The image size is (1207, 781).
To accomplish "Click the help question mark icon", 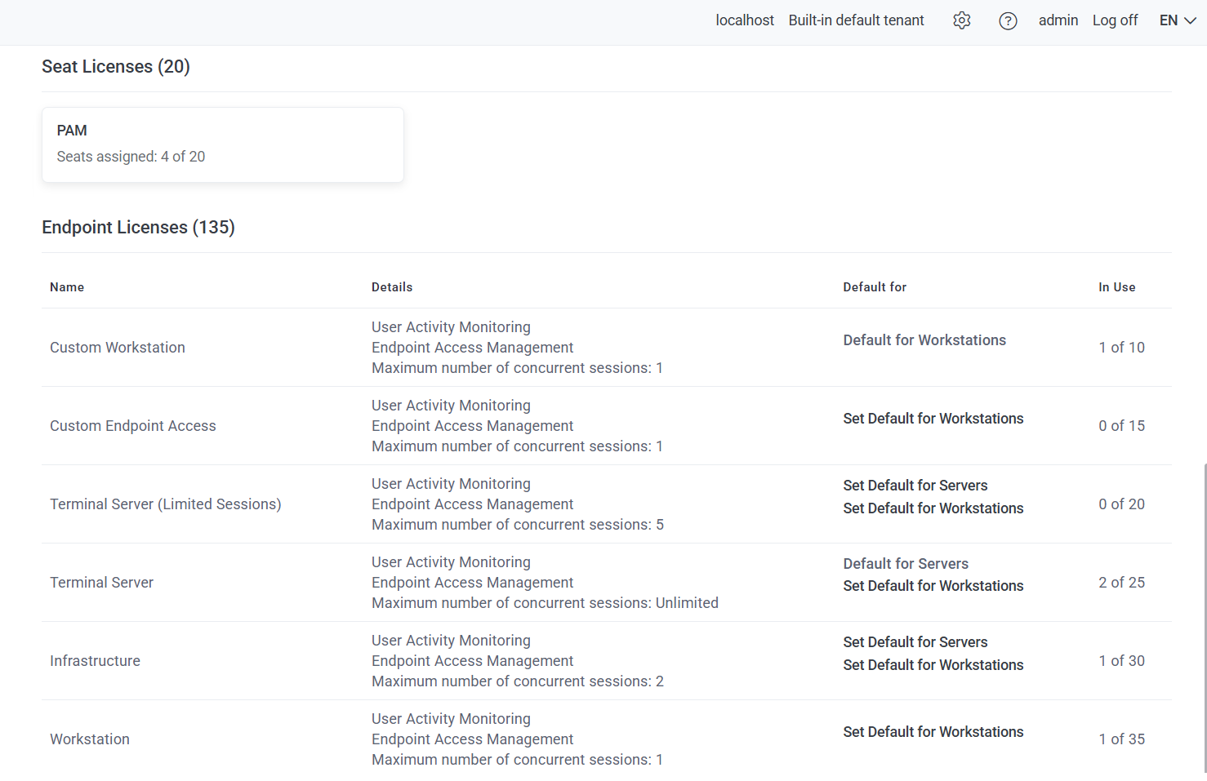I will pos(1008,21).
